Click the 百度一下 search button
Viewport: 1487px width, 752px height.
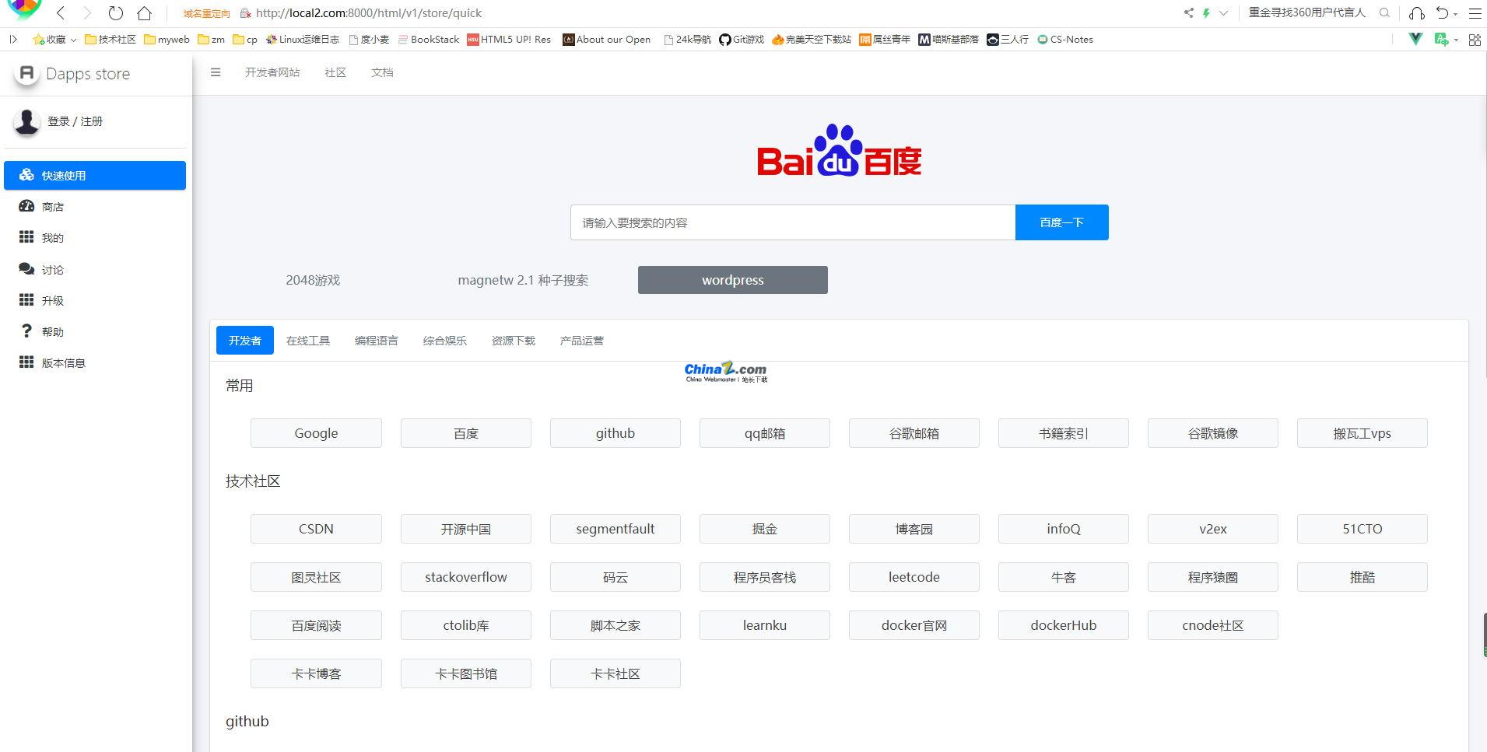[1061, 222]
